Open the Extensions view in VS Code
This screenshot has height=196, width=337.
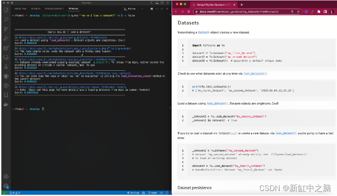(6, 48)
